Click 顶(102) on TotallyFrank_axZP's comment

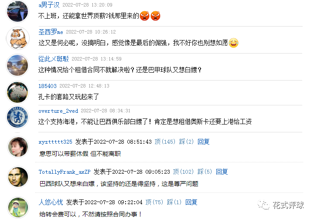point(183,172)
